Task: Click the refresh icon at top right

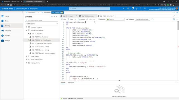Action: click(x=173, y=12)
